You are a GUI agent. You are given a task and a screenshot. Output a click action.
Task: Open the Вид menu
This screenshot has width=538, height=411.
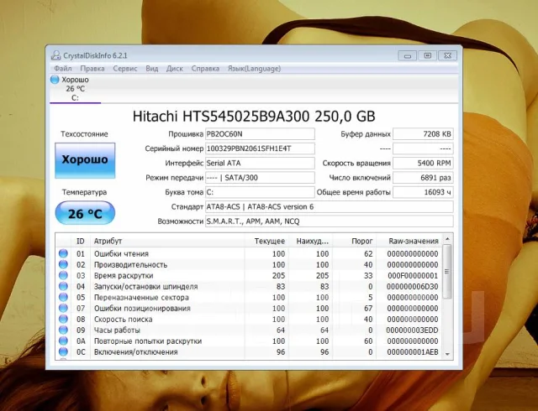pyautogui.click(x=152, y=69)
